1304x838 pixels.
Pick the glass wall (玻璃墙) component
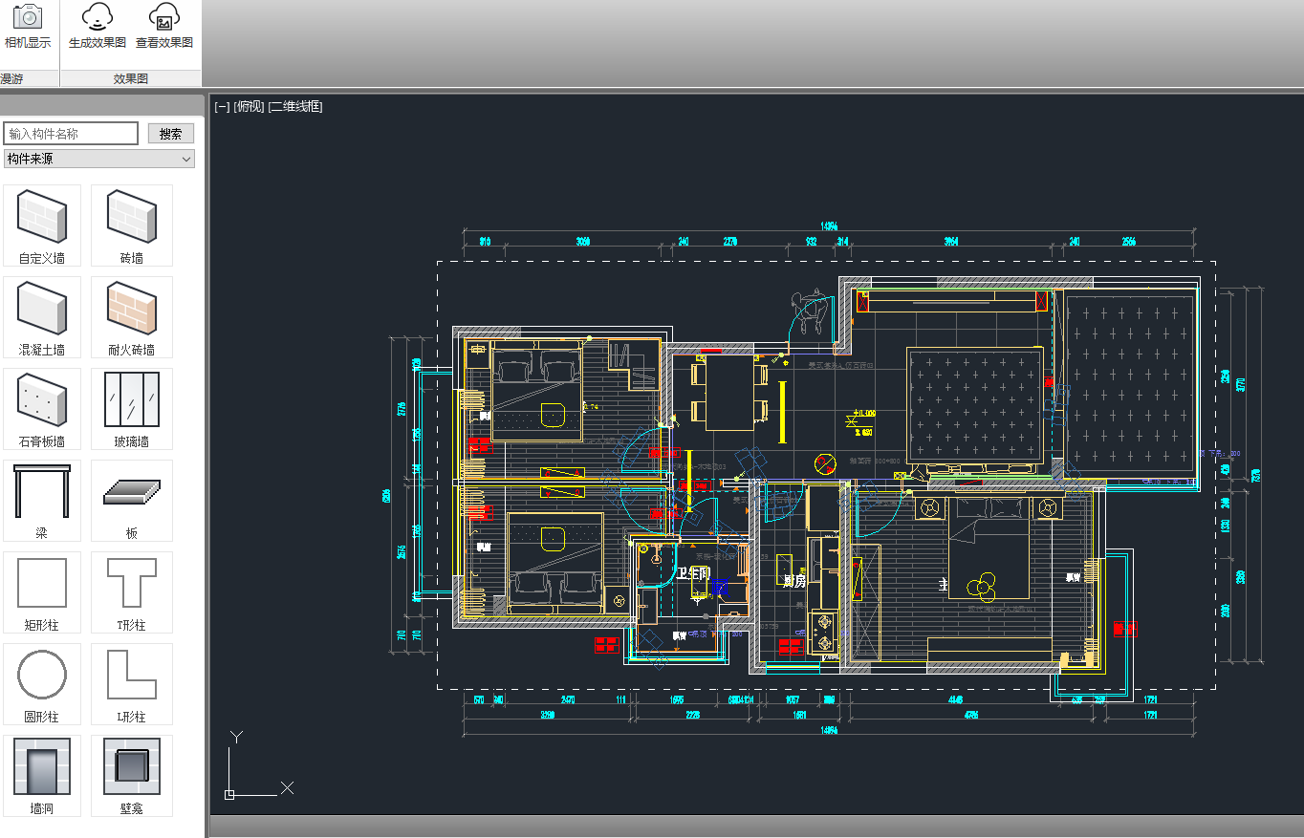coord(132,409)
